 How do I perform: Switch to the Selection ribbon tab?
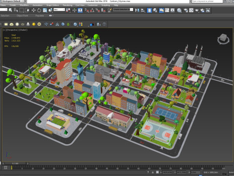click(x=5, y=16)
